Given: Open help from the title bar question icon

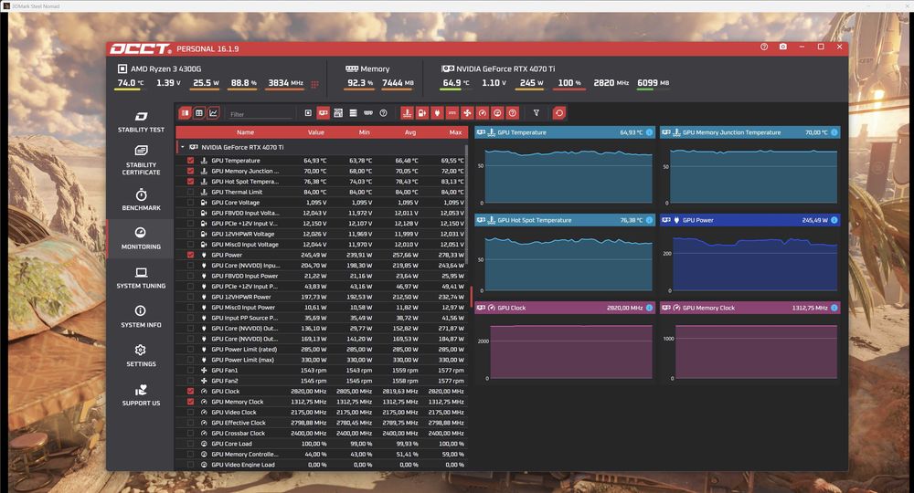Looking at the screenshot, I should click(x=764, y=47).
